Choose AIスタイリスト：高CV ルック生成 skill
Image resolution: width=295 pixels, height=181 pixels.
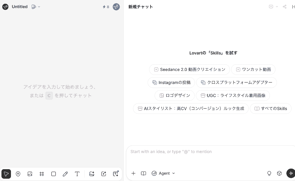tap(191, 109)
